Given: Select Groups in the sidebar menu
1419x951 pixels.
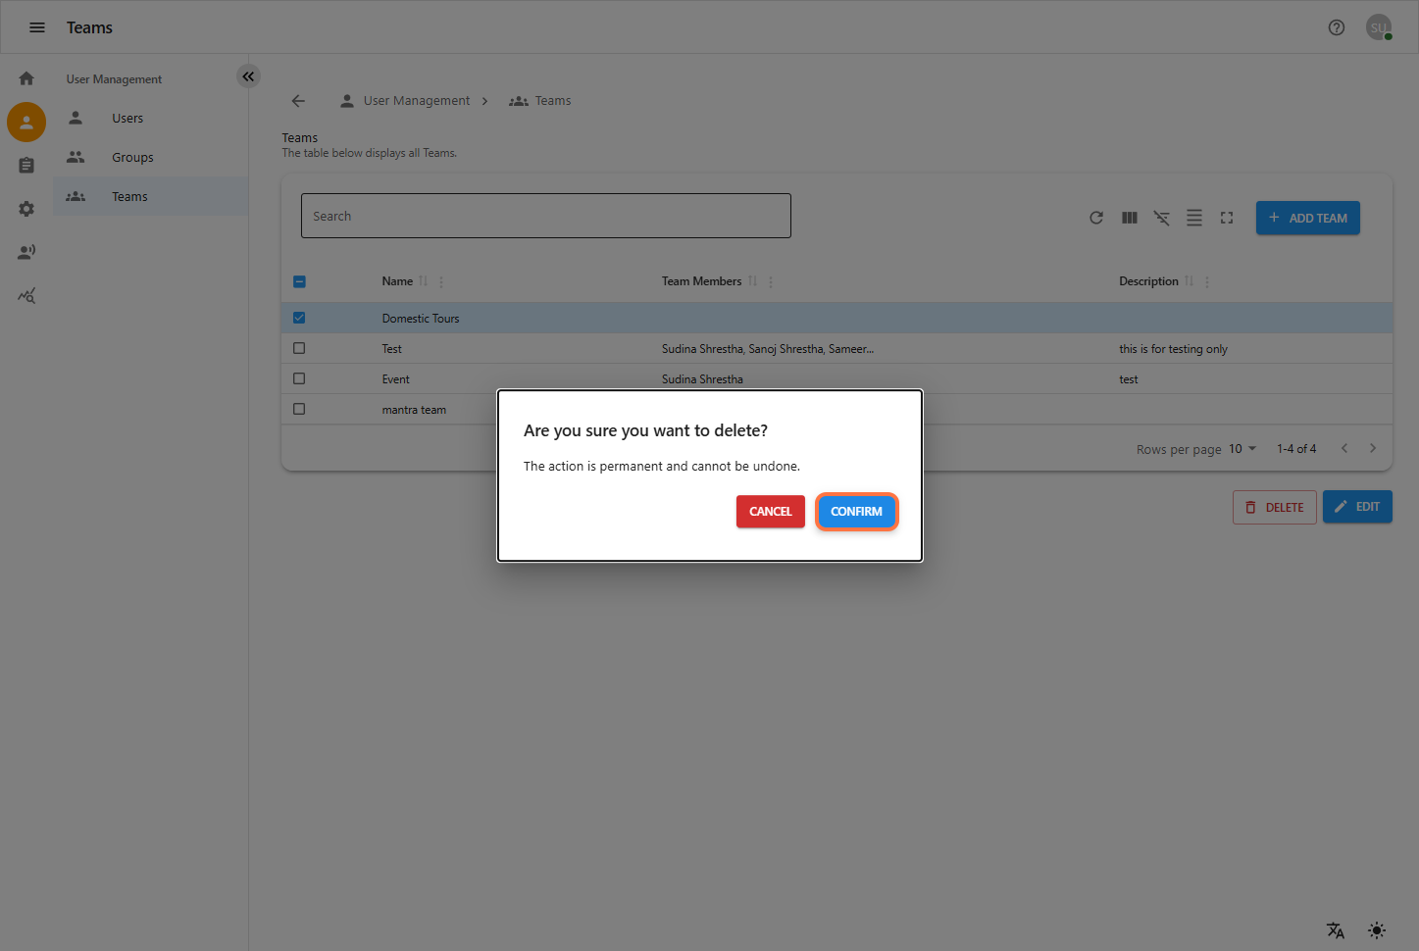Looking at the screenshot, I should tap(132, 158).
